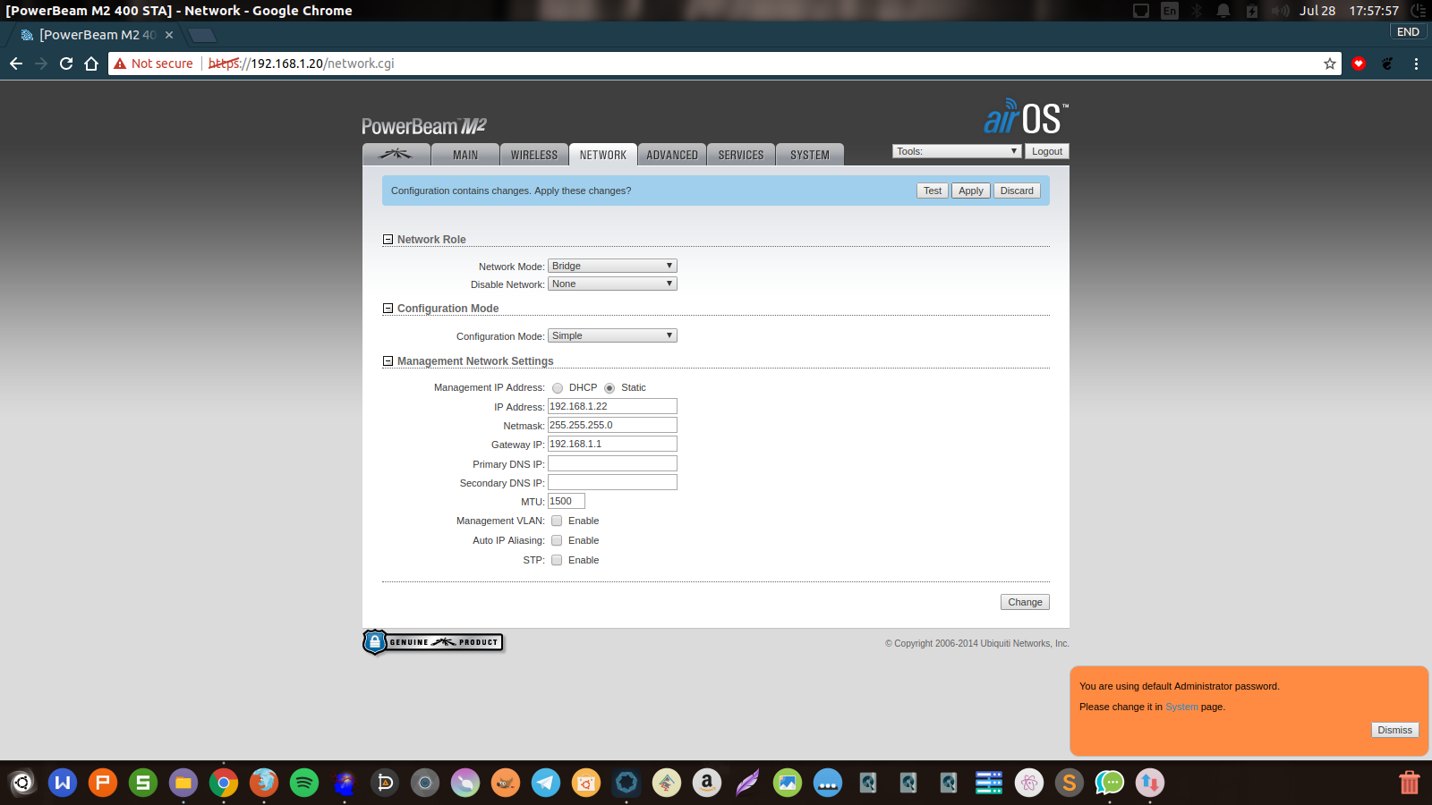This screenshot has height=805, width=1432.
Task: Click the notification bell in top panel
Action: coord(1223,11)
